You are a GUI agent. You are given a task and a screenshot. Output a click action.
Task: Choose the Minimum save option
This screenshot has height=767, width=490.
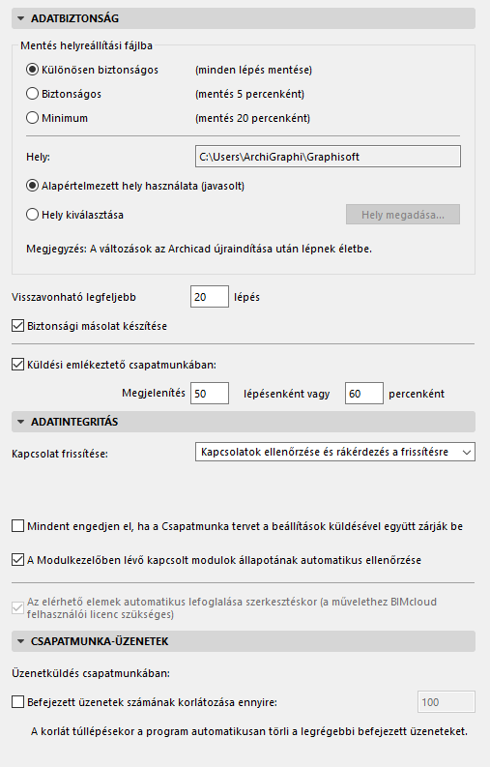[x=32, y=118]
